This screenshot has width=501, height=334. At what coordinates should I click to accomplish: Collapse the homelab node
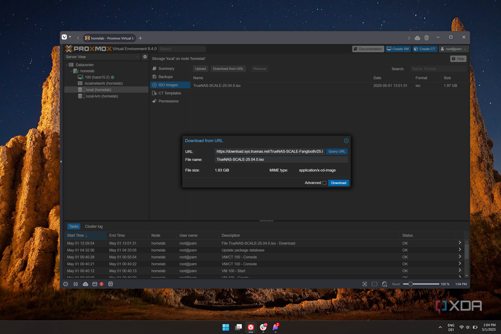coord(71,71)
